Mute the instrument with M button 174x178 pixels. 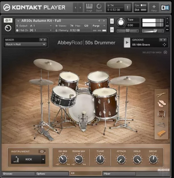112,30
